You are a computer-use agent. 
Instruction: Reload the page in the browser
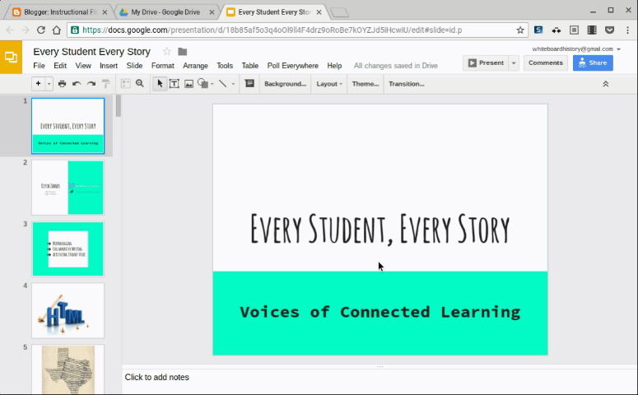(x=40, y=30)
